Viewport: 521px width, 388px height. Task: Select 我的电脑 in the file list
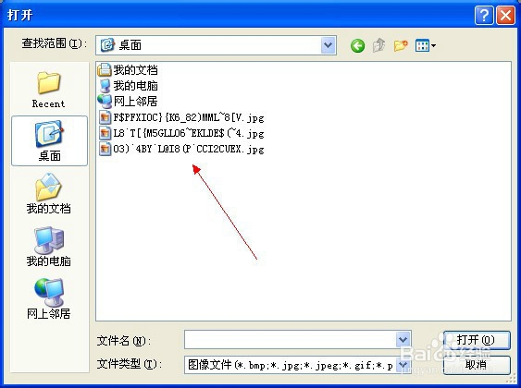pyautogui.click(x=128, y=86)
